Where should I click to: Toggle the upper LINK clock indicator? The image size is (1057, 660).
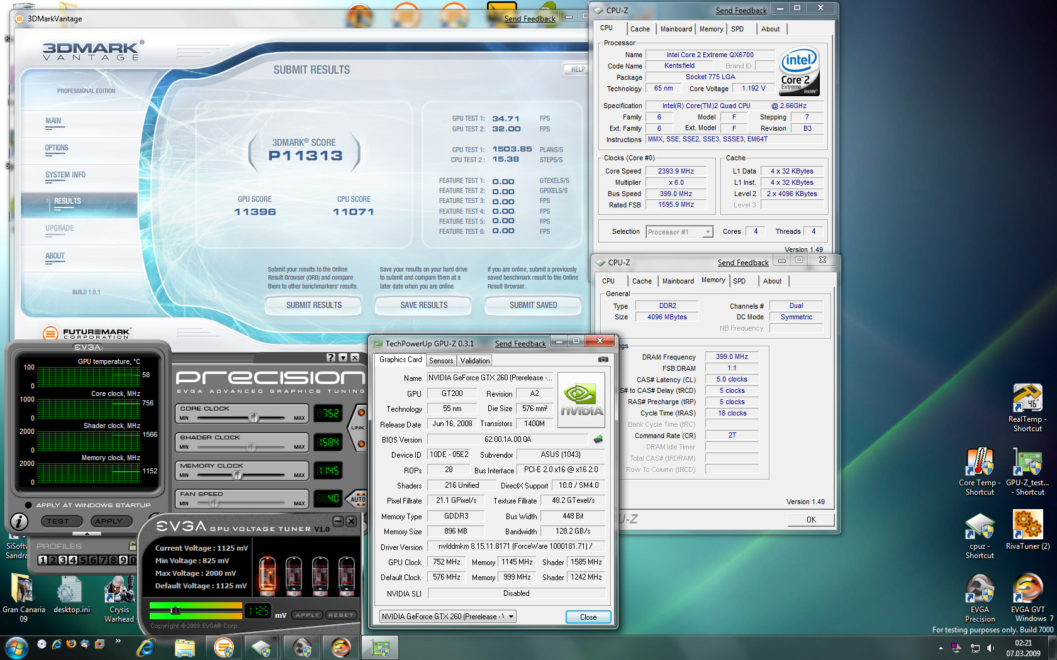click(x=361, y=413)
